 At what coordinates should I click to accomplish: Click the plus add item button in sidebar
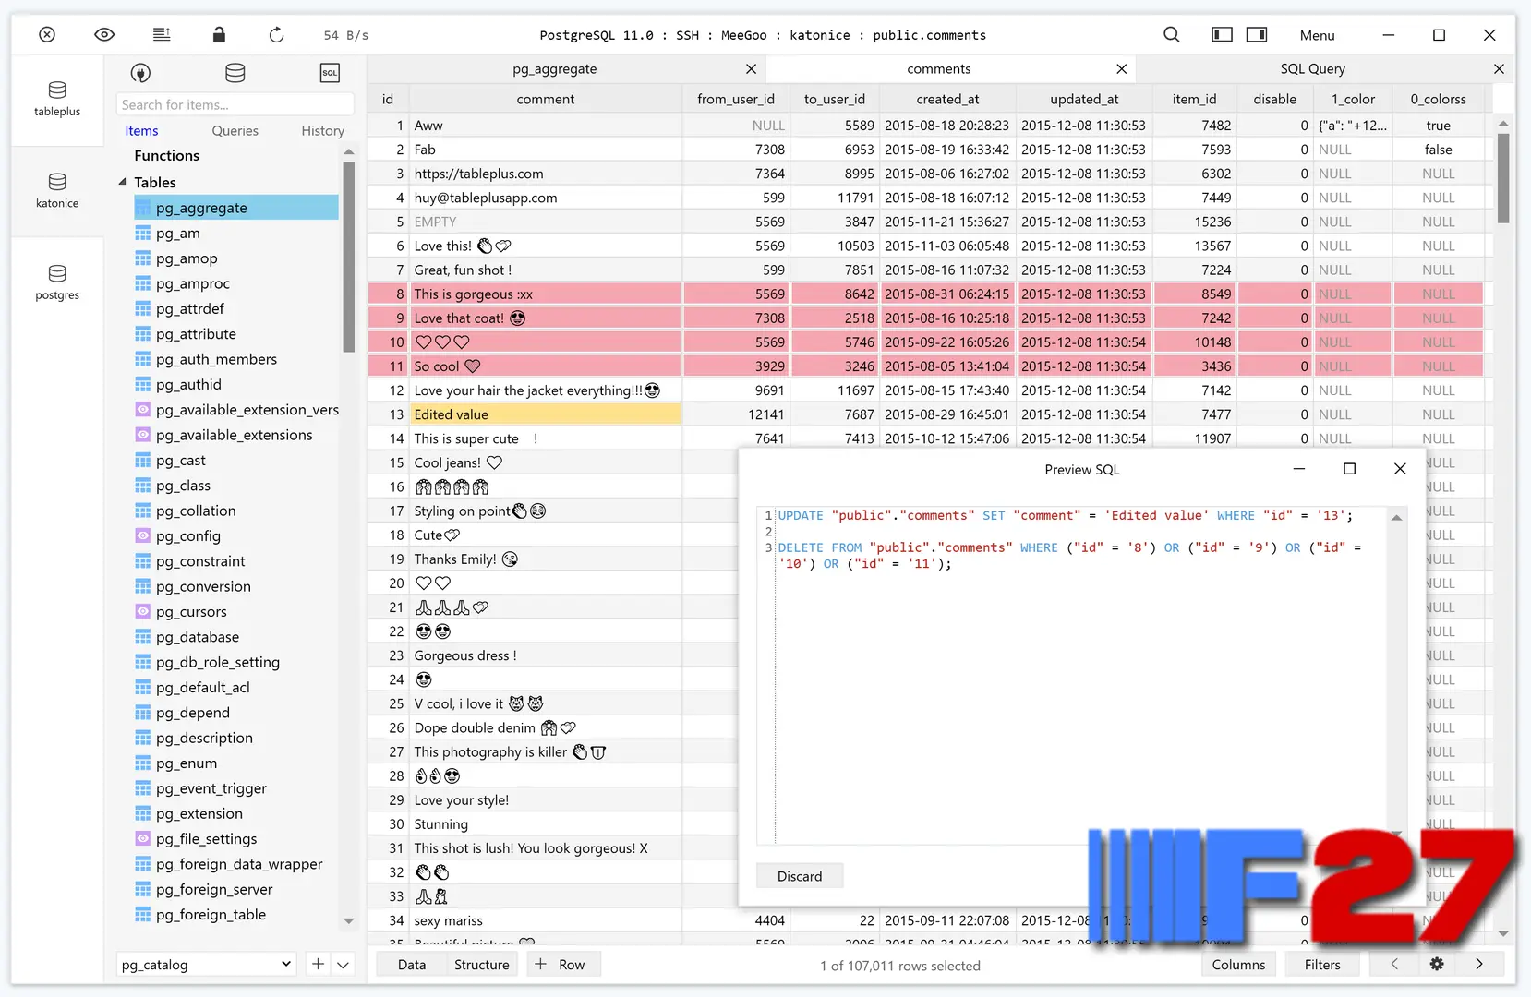tap(318, 964)
